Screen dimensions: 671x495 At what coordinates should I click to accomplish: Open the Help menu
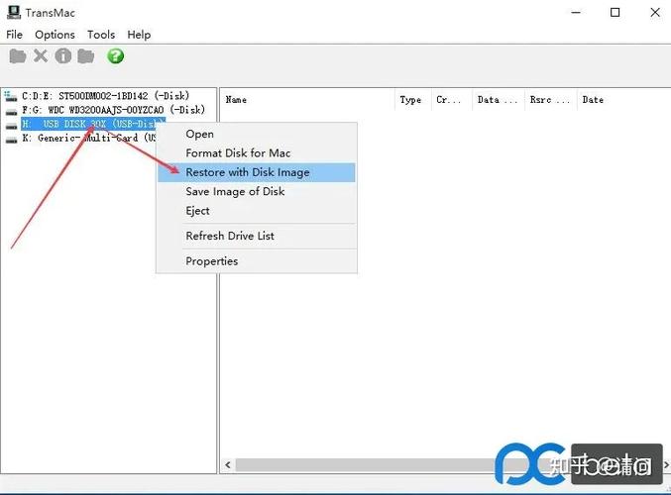click(x=139, y=35)
